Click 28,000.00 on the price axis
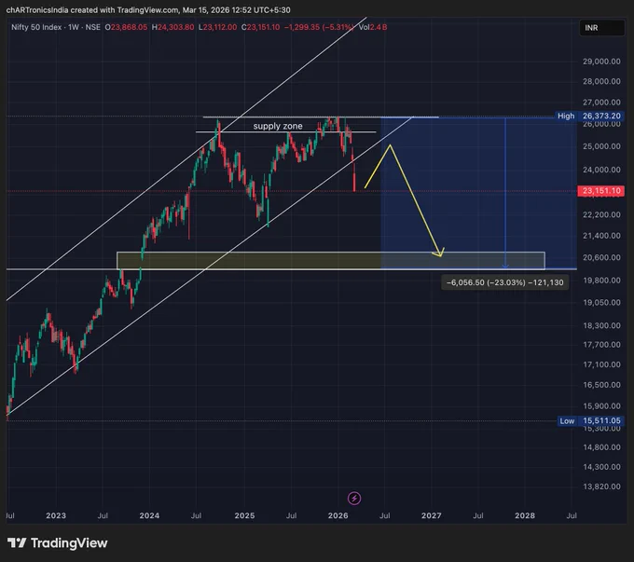 point(601,81)
